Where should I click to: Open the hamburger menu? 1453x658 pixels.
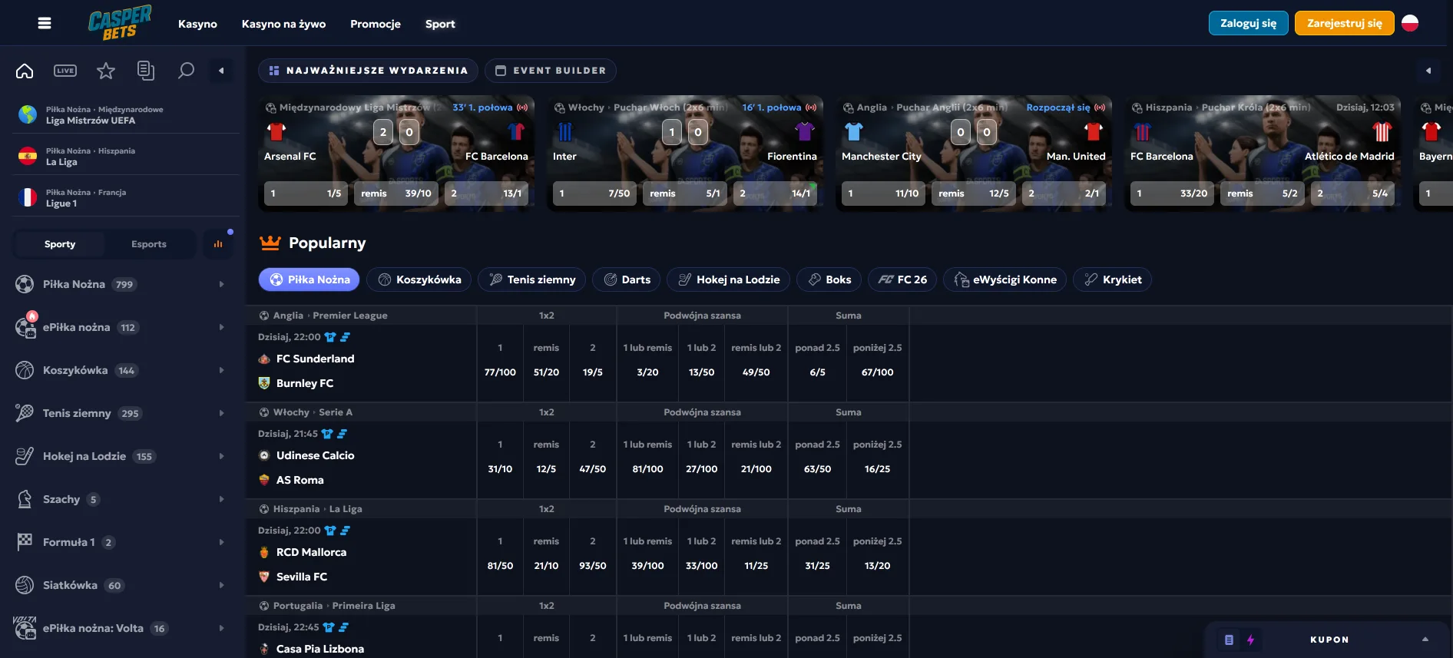(45, 23)
